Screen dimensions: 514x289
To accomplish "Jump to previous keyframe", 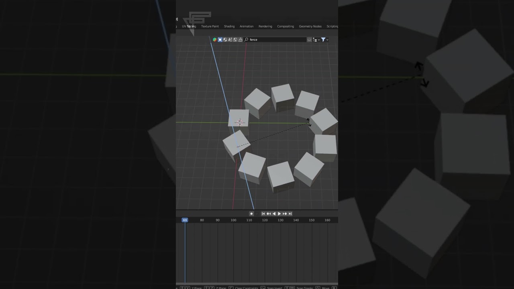I will pyautogui.click(x=269, y=214).
